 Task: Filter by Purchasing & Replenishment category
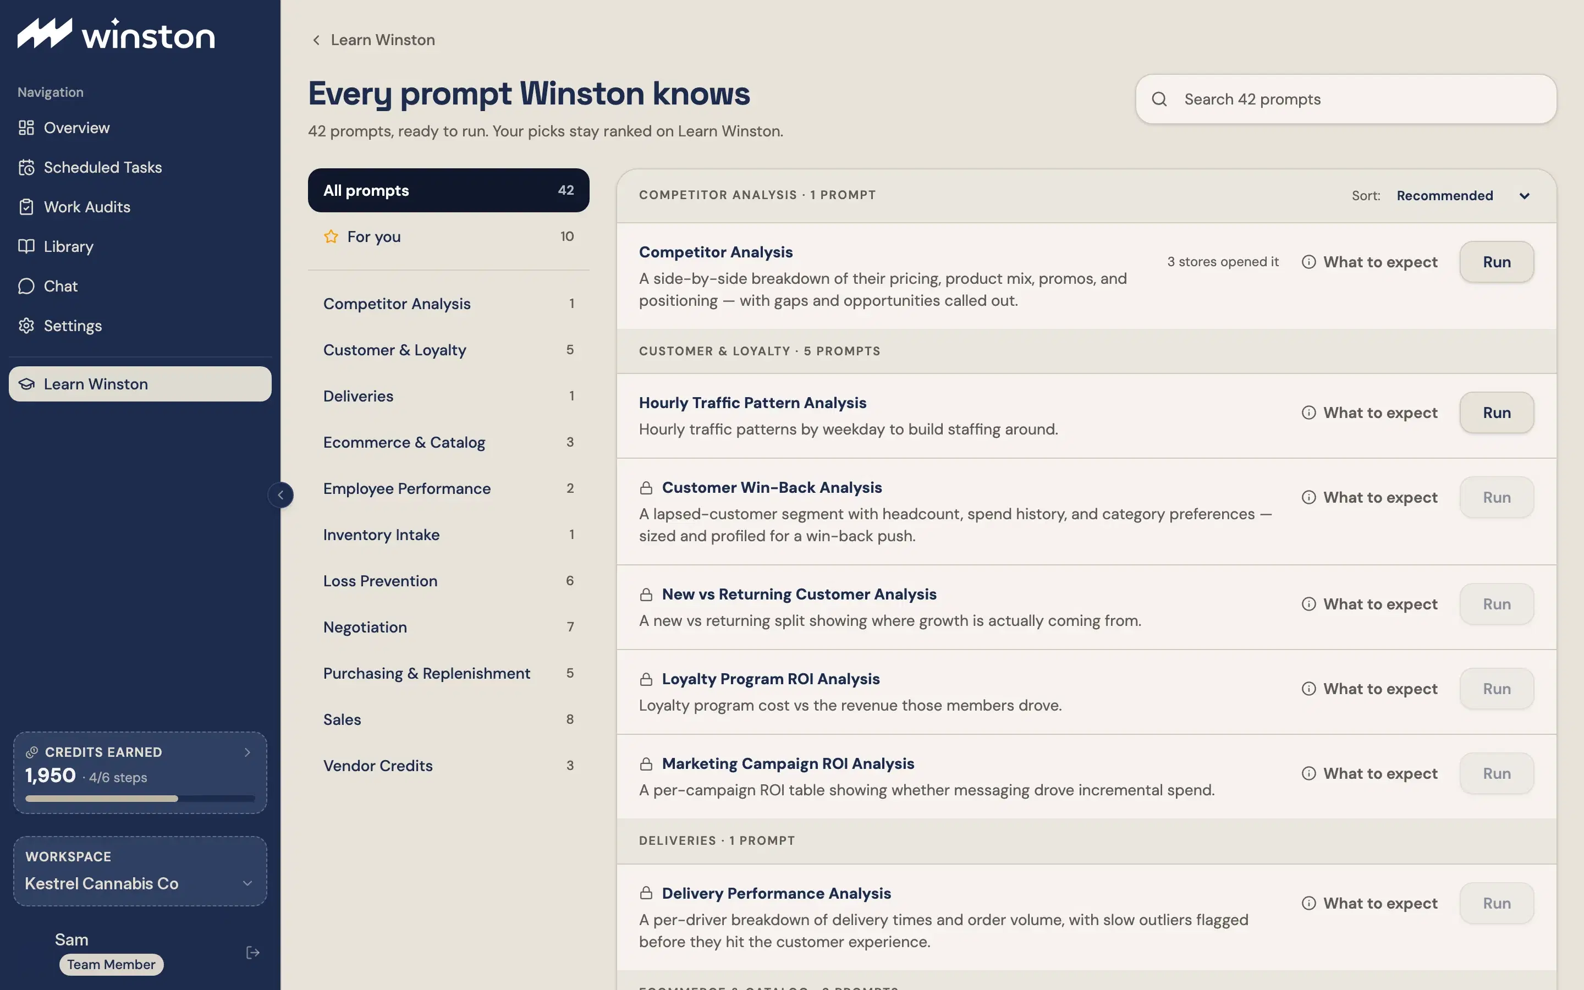448,674
